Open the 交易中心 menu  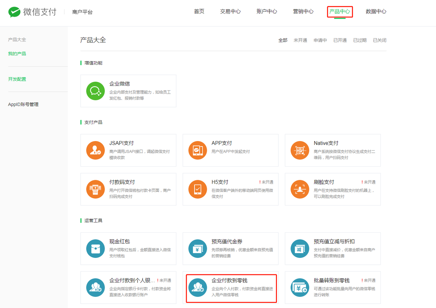pos(230,12)
